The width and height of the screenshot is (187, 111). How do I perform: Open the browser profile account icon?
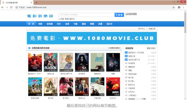[179, 7]
